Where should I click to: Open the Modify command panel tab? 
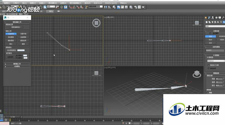coord(209,18)
